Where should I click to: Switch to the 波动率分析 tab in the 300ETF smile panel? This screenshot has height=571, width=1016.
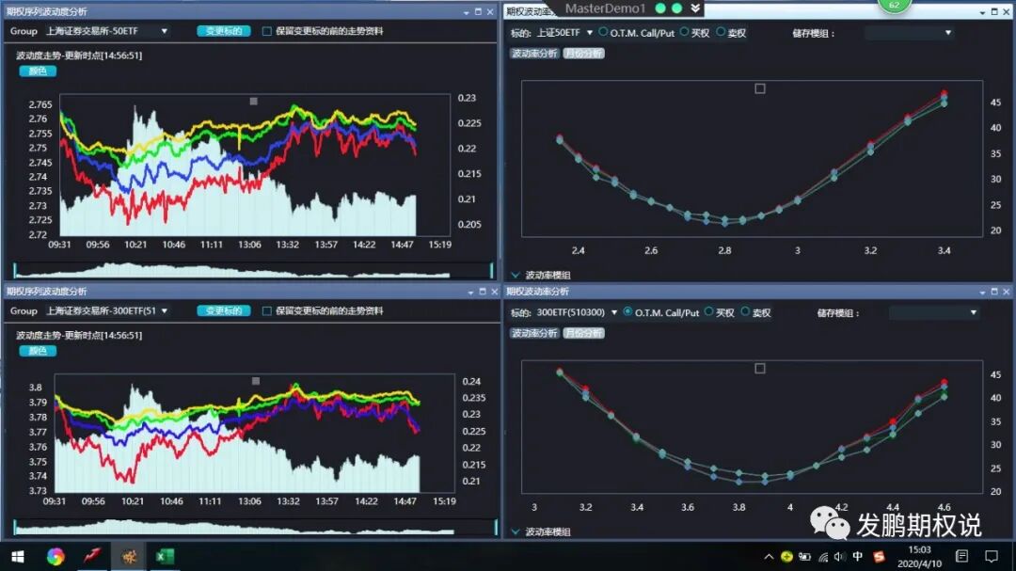[534, 333]
